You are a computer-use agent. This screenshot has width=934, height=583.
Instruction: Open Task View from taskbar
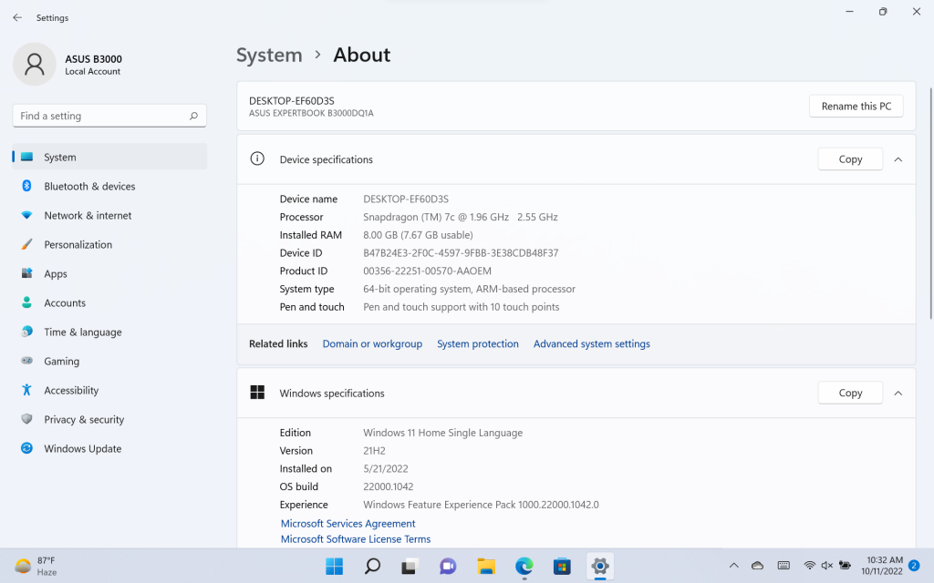(409, 567)
